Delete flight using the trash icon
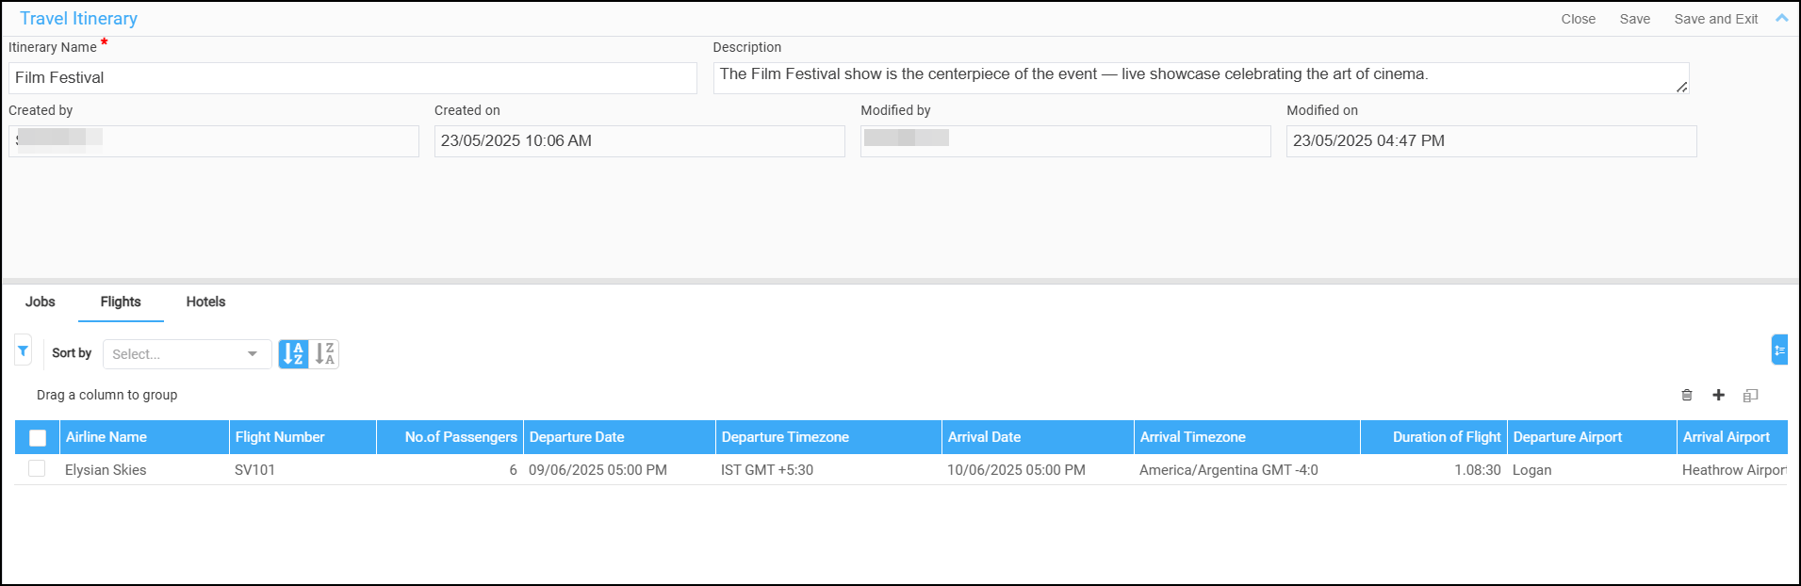 tap(1686, 396)
